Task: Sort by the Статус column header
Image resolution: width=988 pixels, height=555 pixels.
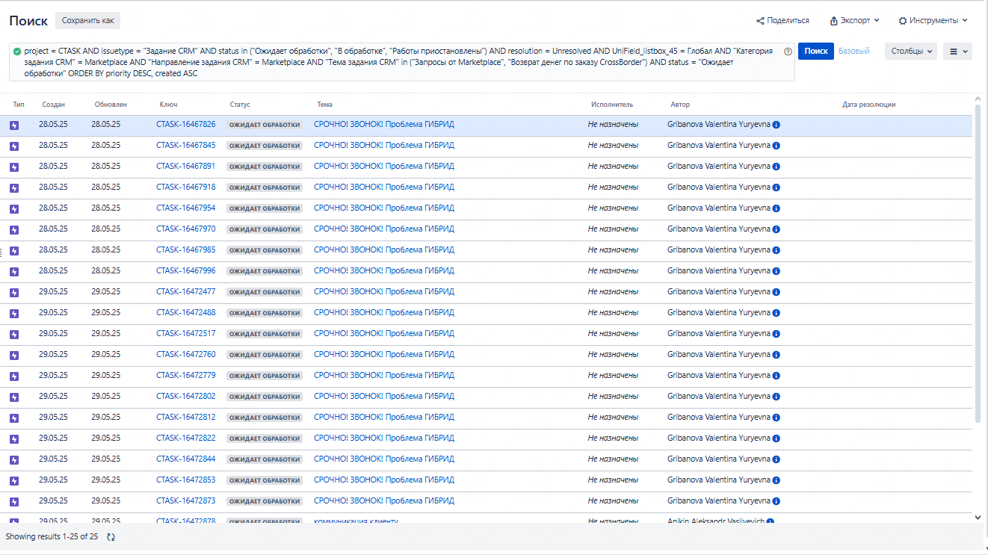Action: coord(240,105)
